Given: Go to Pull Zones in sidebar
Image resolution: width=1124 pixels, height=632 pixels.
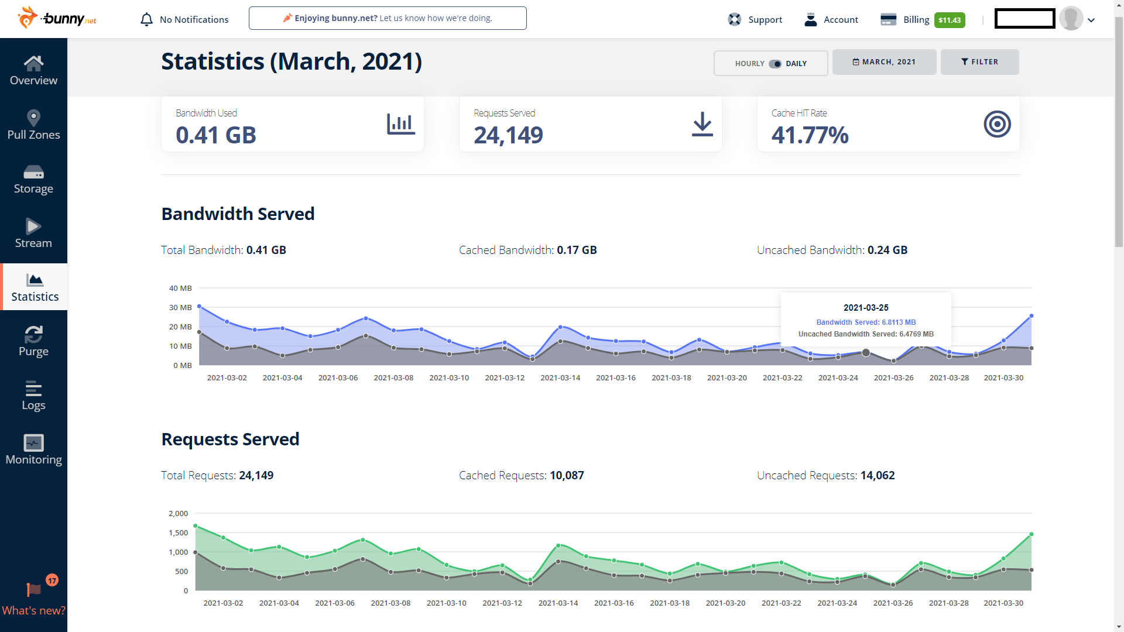Looking at the screenshot, I should 33,125.
